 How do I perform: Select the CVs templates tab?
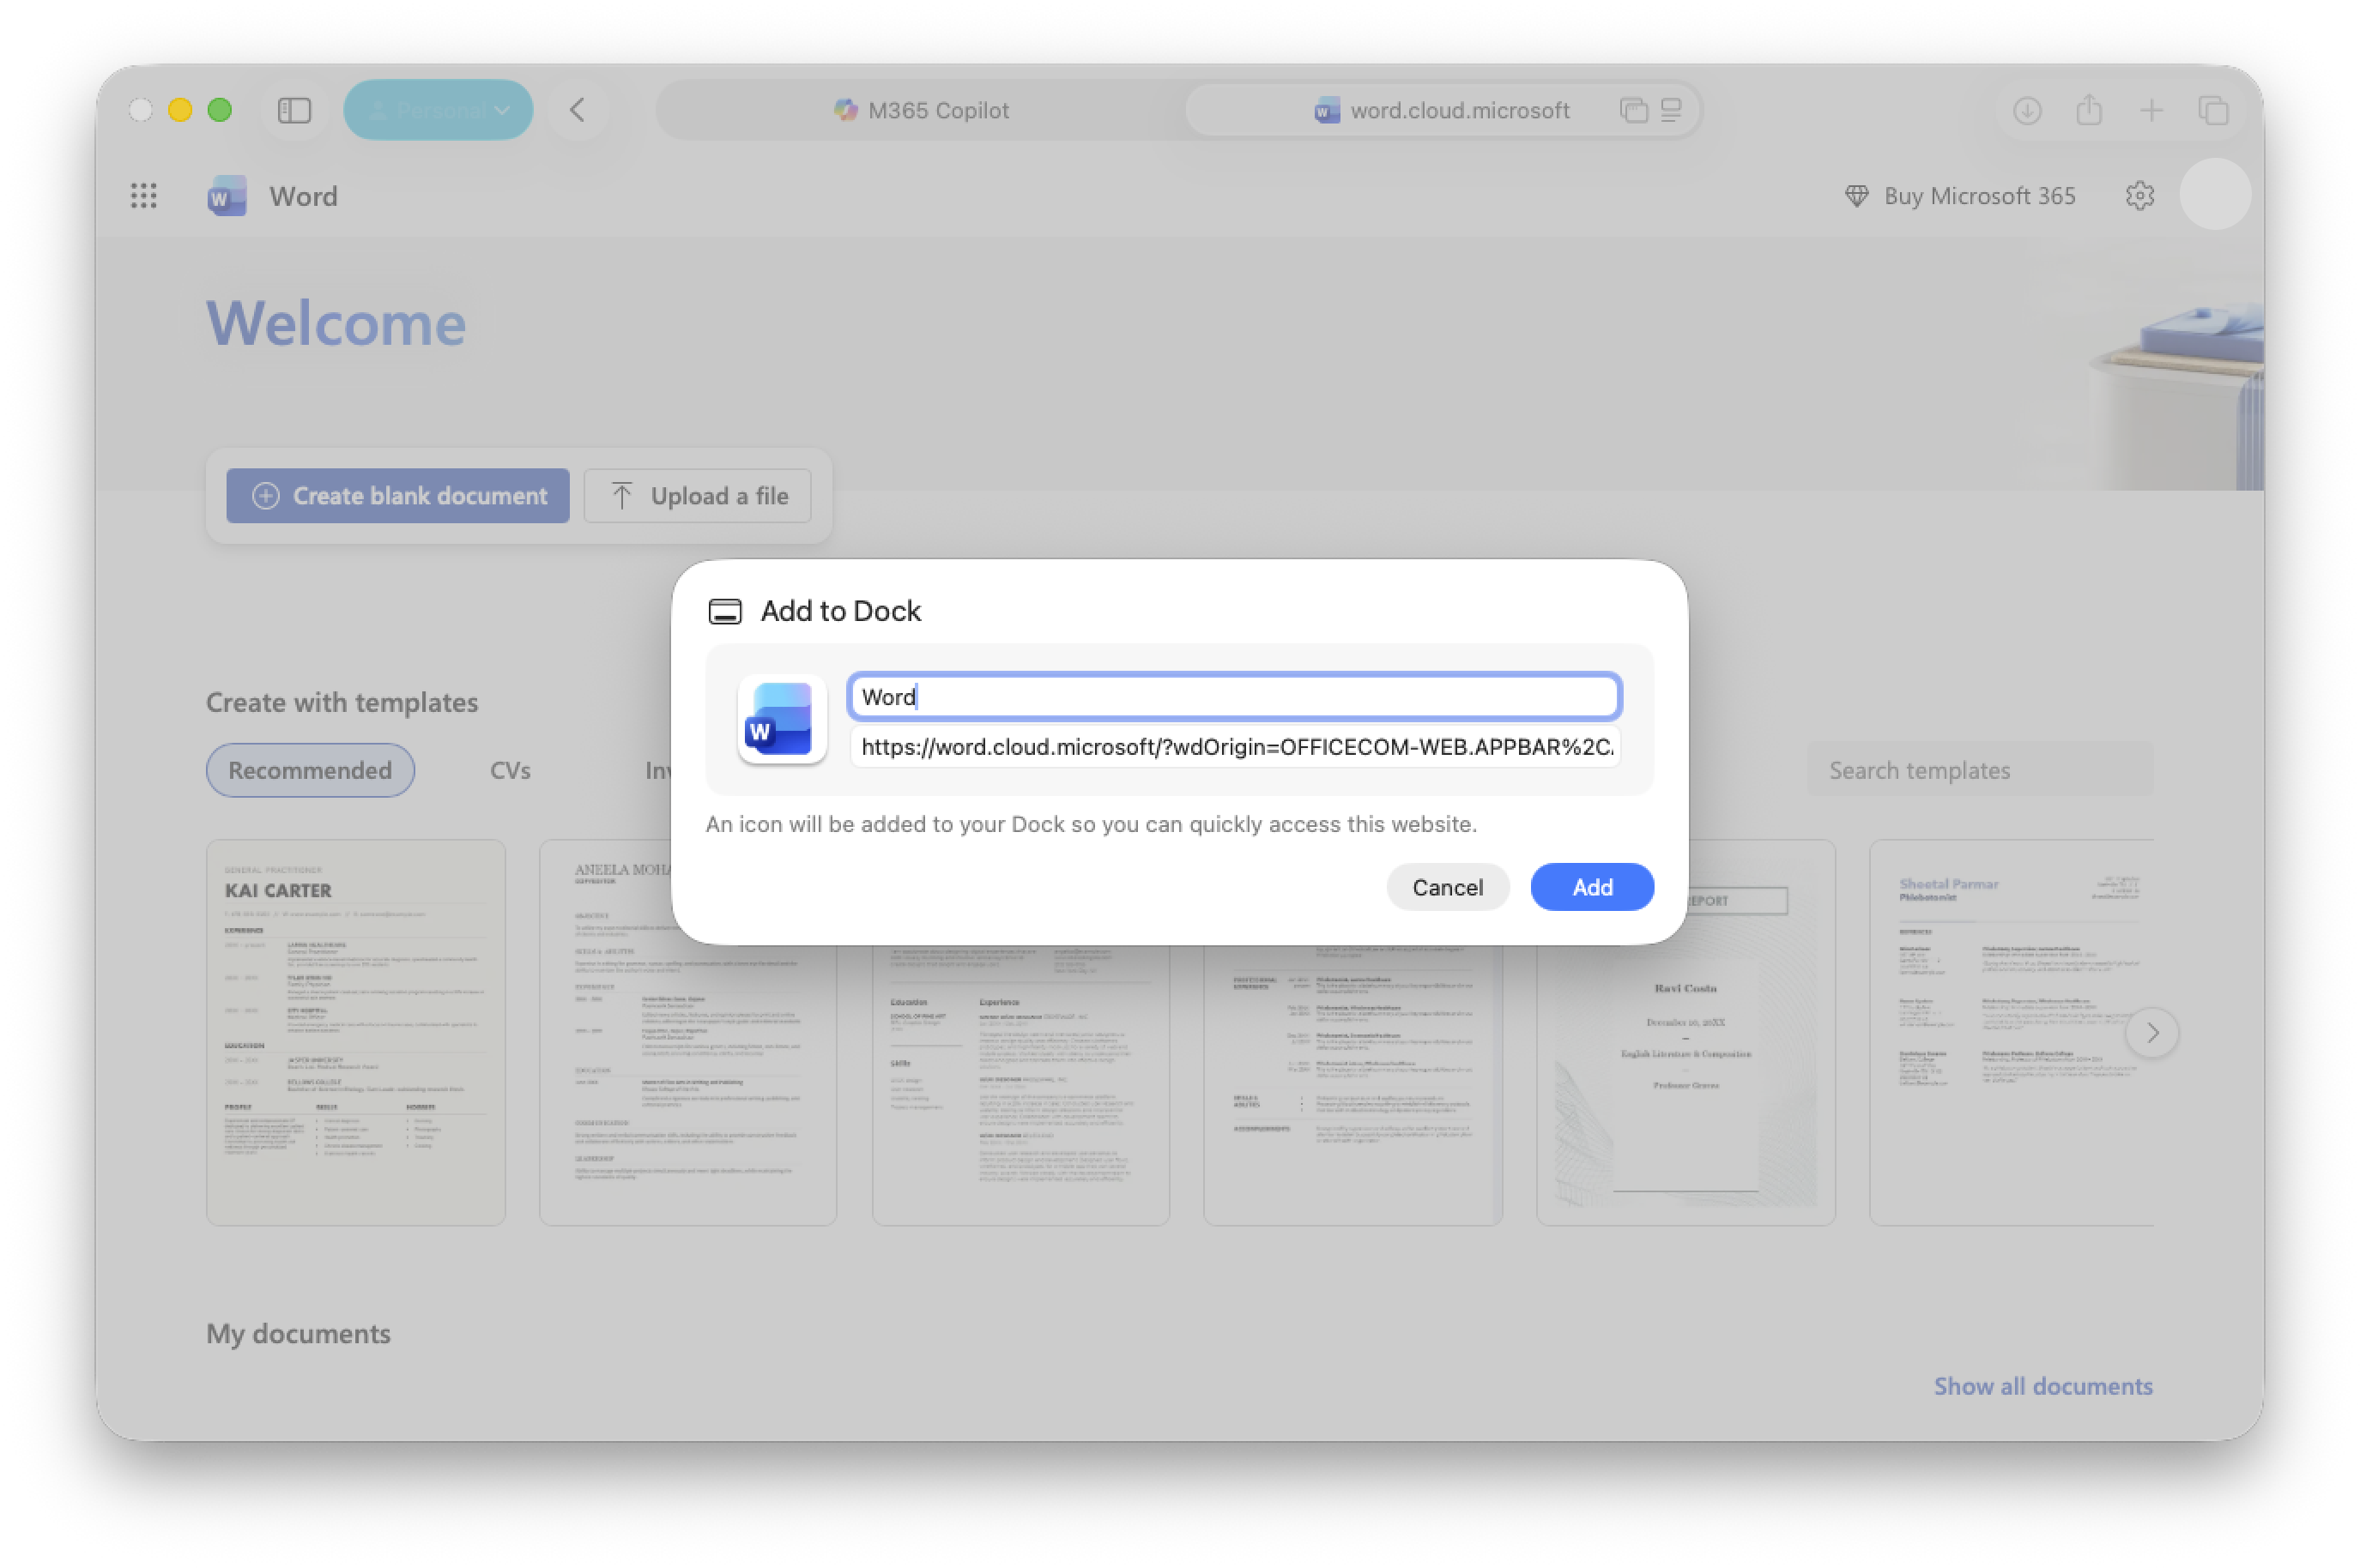point(511,770)
